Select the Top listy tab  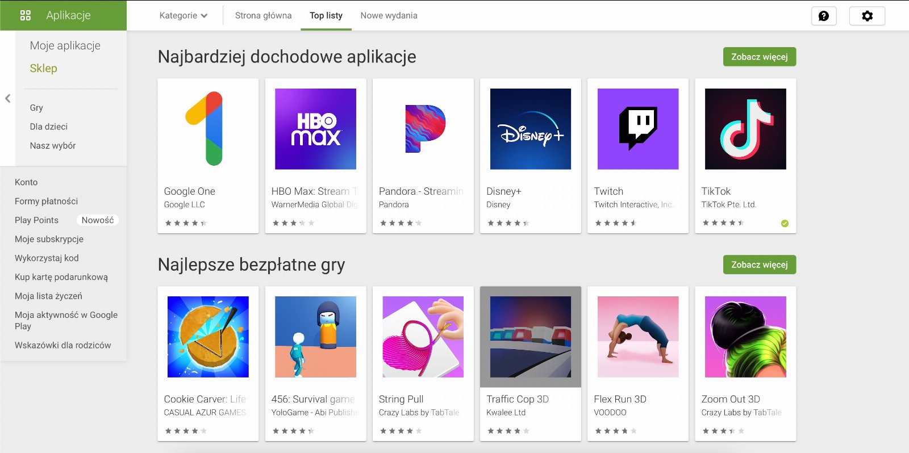click(x=326, y=15)
